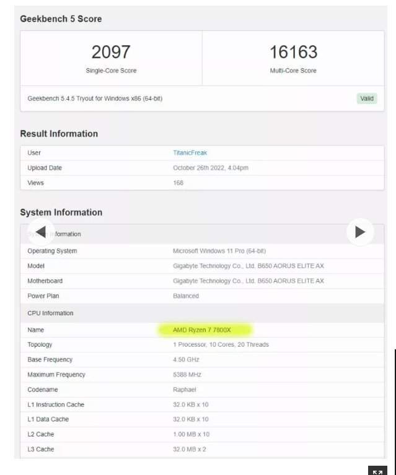The height and width of the screenshot is (475, 396).
Task: Click highlighted AMD Ryzen 7 7800X name
Action: (x=202, y=330)
